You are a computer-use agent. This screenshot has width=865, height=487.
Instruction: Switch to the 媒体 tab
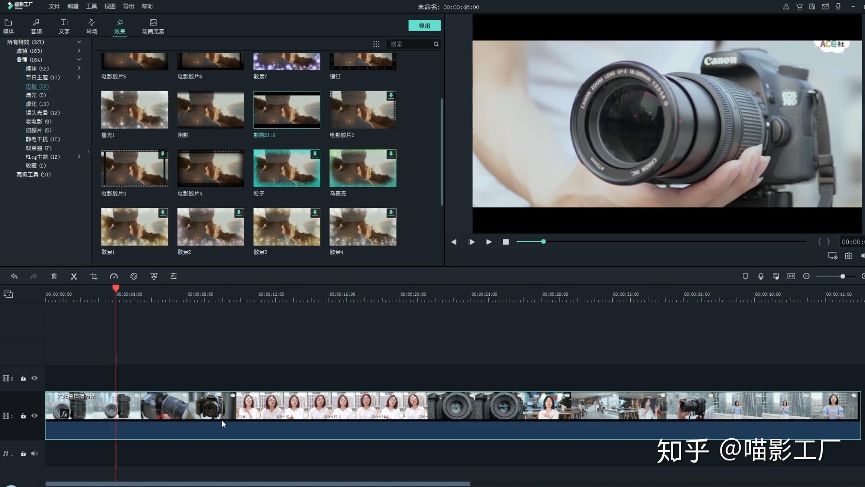(x=8, y=27)
